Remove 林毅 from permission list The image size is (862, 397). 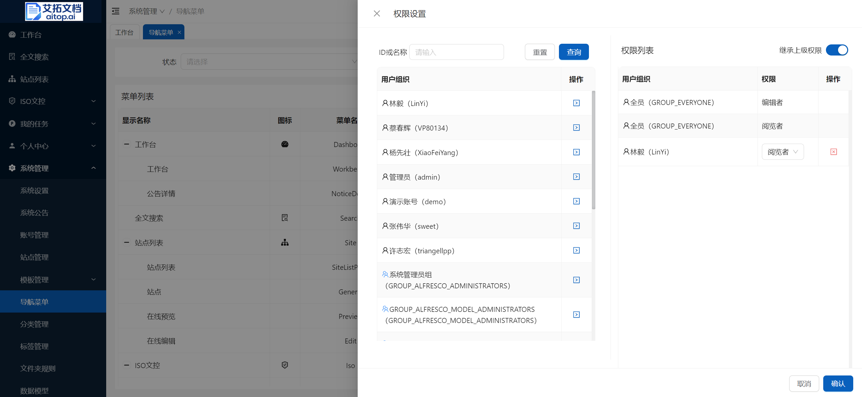coord(833,152)
